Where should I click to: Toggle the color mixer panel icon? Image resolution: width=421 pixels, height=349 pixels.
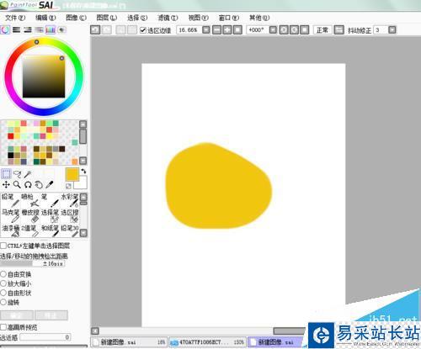point(39,29)
